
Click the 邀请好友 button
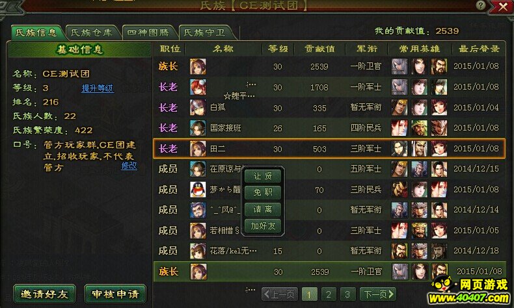[x=45, y=294]
